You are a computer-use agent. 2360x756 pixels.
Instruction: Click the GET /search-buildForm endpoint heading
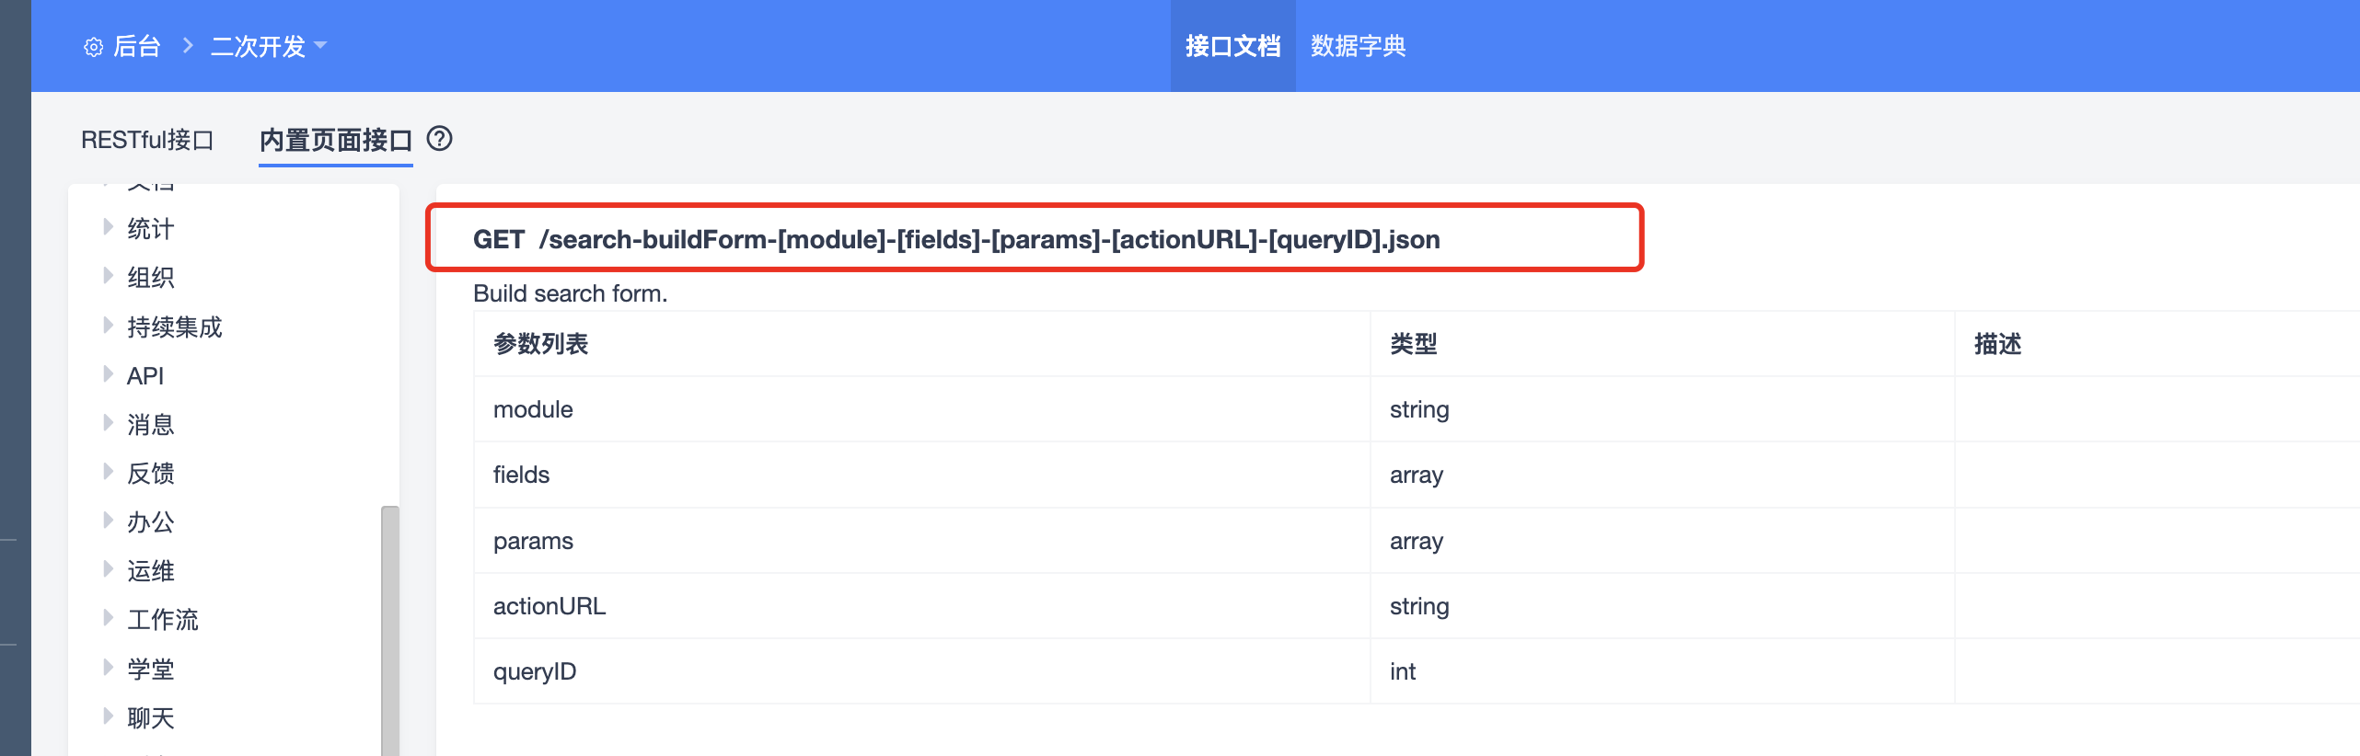956,240
